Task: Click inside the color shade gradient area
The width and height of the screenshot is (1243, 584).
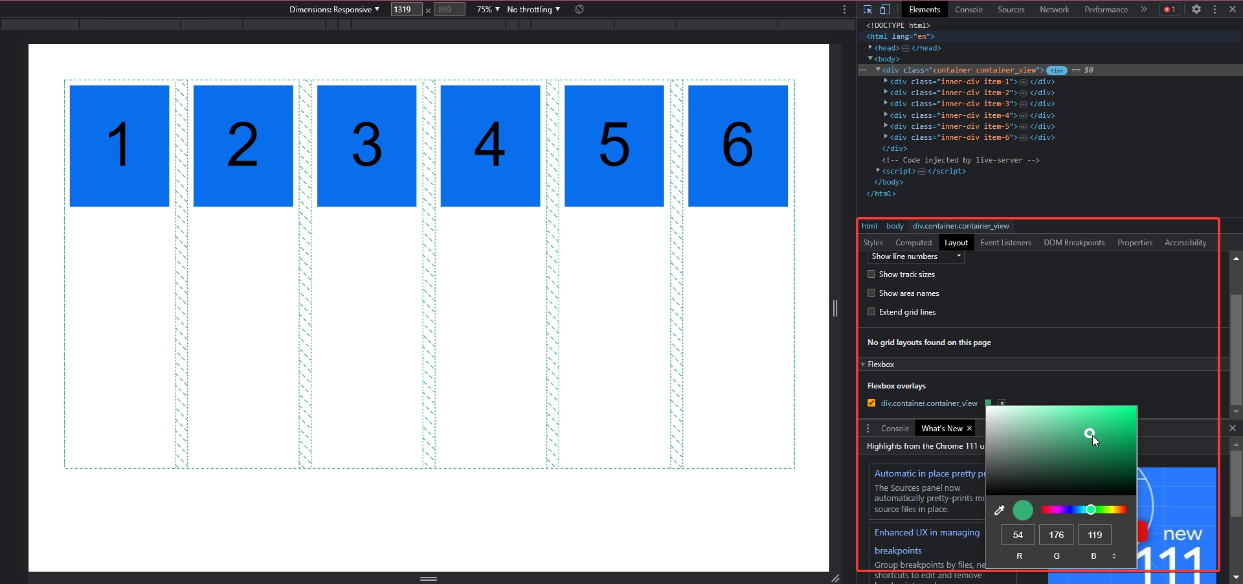Action: click(1061, 450)
